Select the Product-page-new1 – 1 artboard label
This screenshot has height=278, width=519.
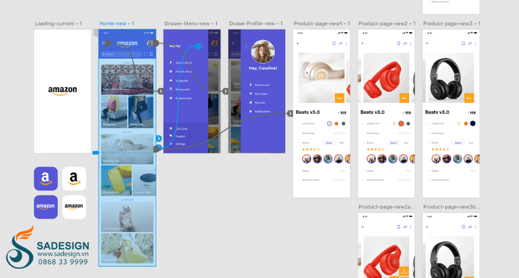click(322, 23)
